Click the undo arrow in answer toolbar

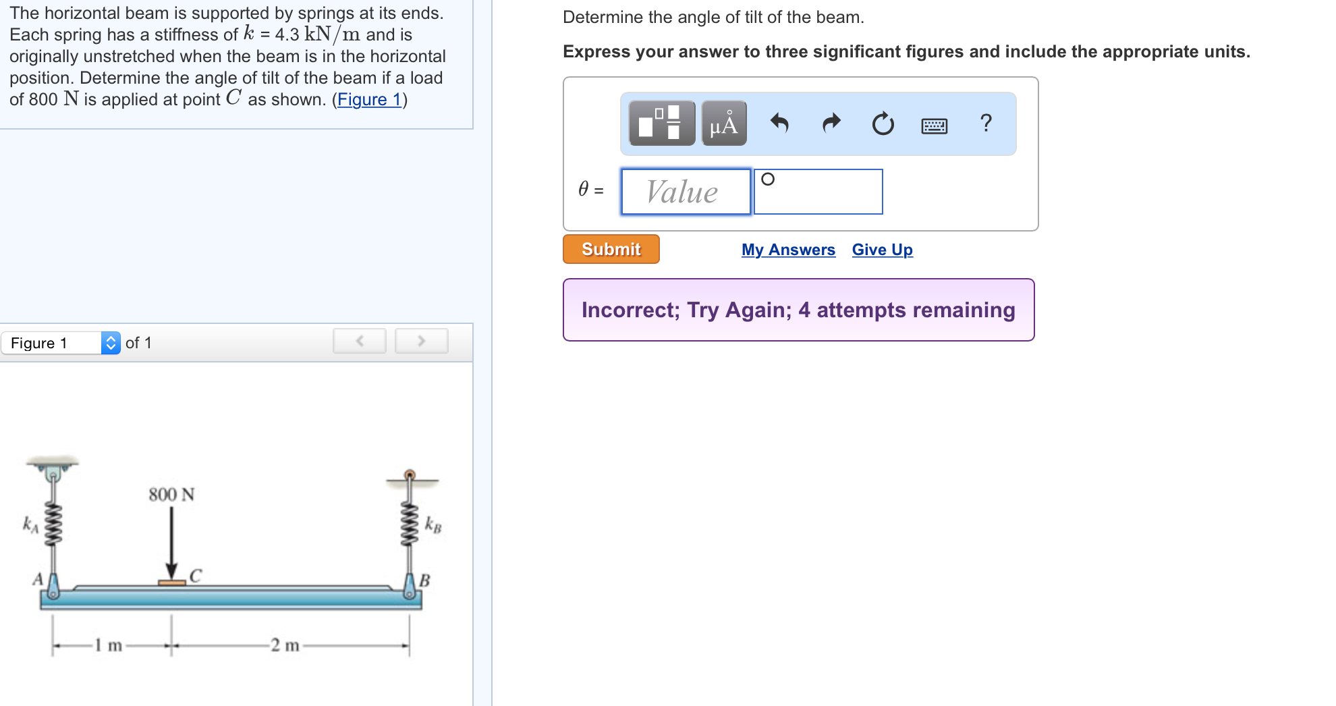779,123
